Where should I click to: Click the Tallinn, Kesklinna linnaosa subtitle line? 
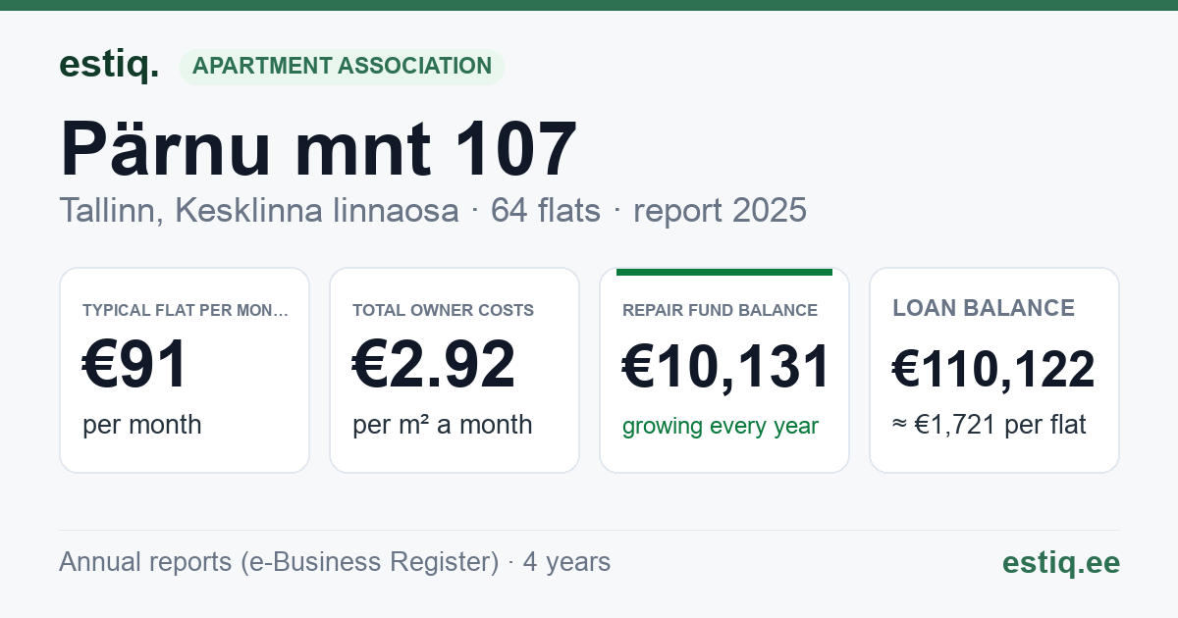(433, 210)
